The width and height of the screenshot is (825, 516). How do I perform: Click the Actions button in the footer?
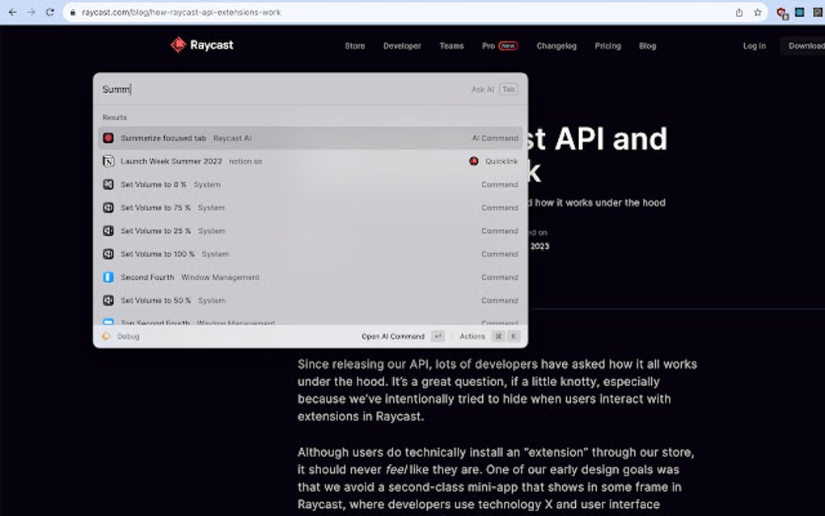click(472, 336)
